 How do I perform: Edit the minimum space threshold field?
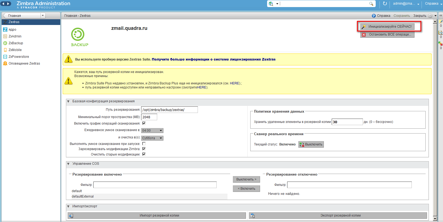point(149,117)
